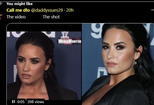Open the more options ellipsis on the tweet

pos(153,10)
